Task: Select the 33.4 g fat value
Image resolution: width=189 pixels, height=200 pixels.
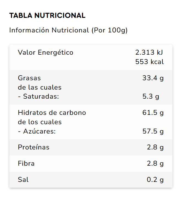Action: [x=153, y=78]
